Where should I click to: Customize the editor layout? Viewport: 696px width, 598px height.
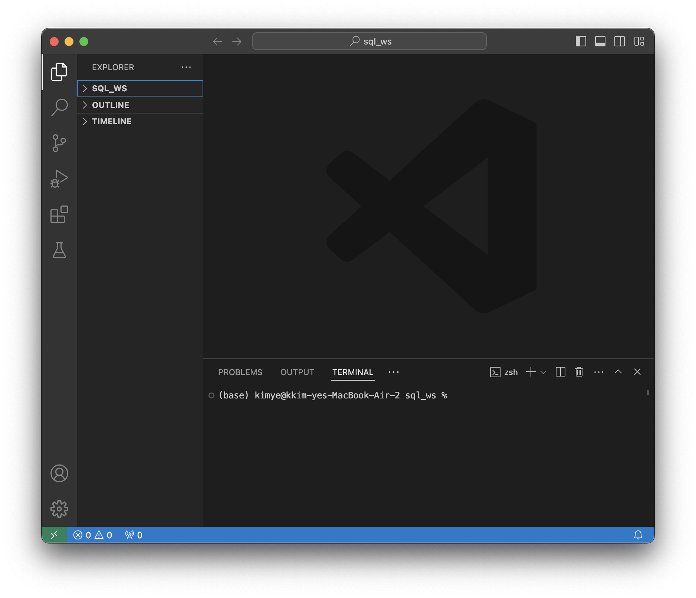pyautogui.click(x=639, y=41)
